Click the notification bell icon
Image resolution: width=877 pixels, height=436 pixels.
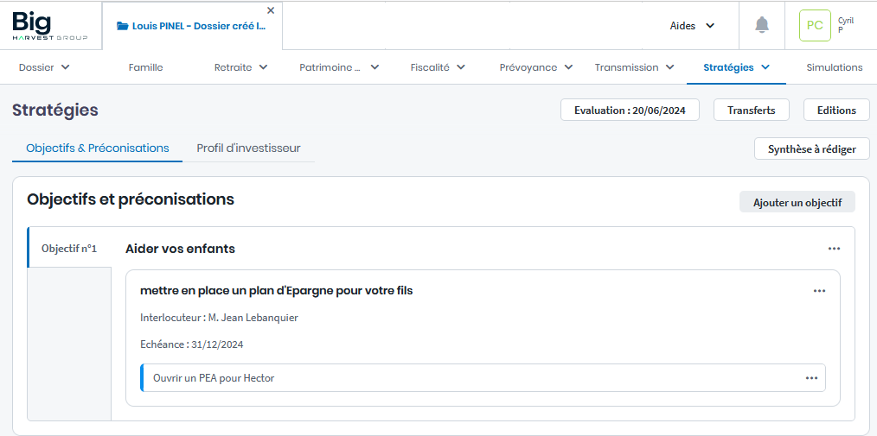click(x=761, y=25)
